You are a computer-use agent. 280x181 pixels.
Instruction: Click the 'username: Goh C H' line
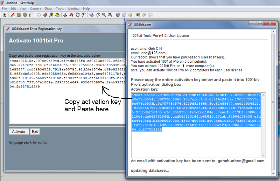click(146, 48)
